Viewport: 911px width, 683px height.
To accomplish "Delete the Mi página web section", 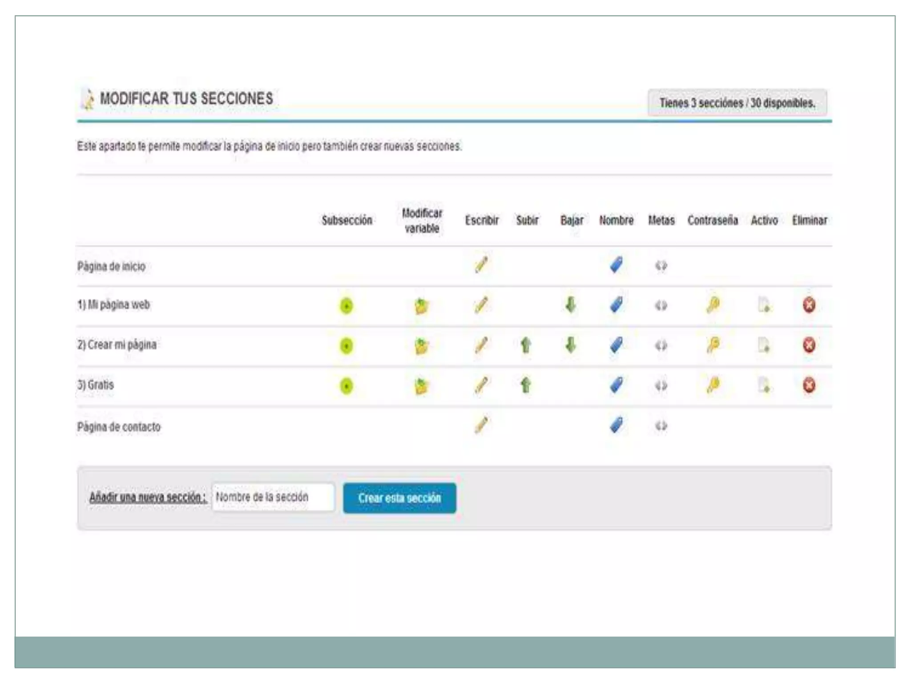I will 809,305.
